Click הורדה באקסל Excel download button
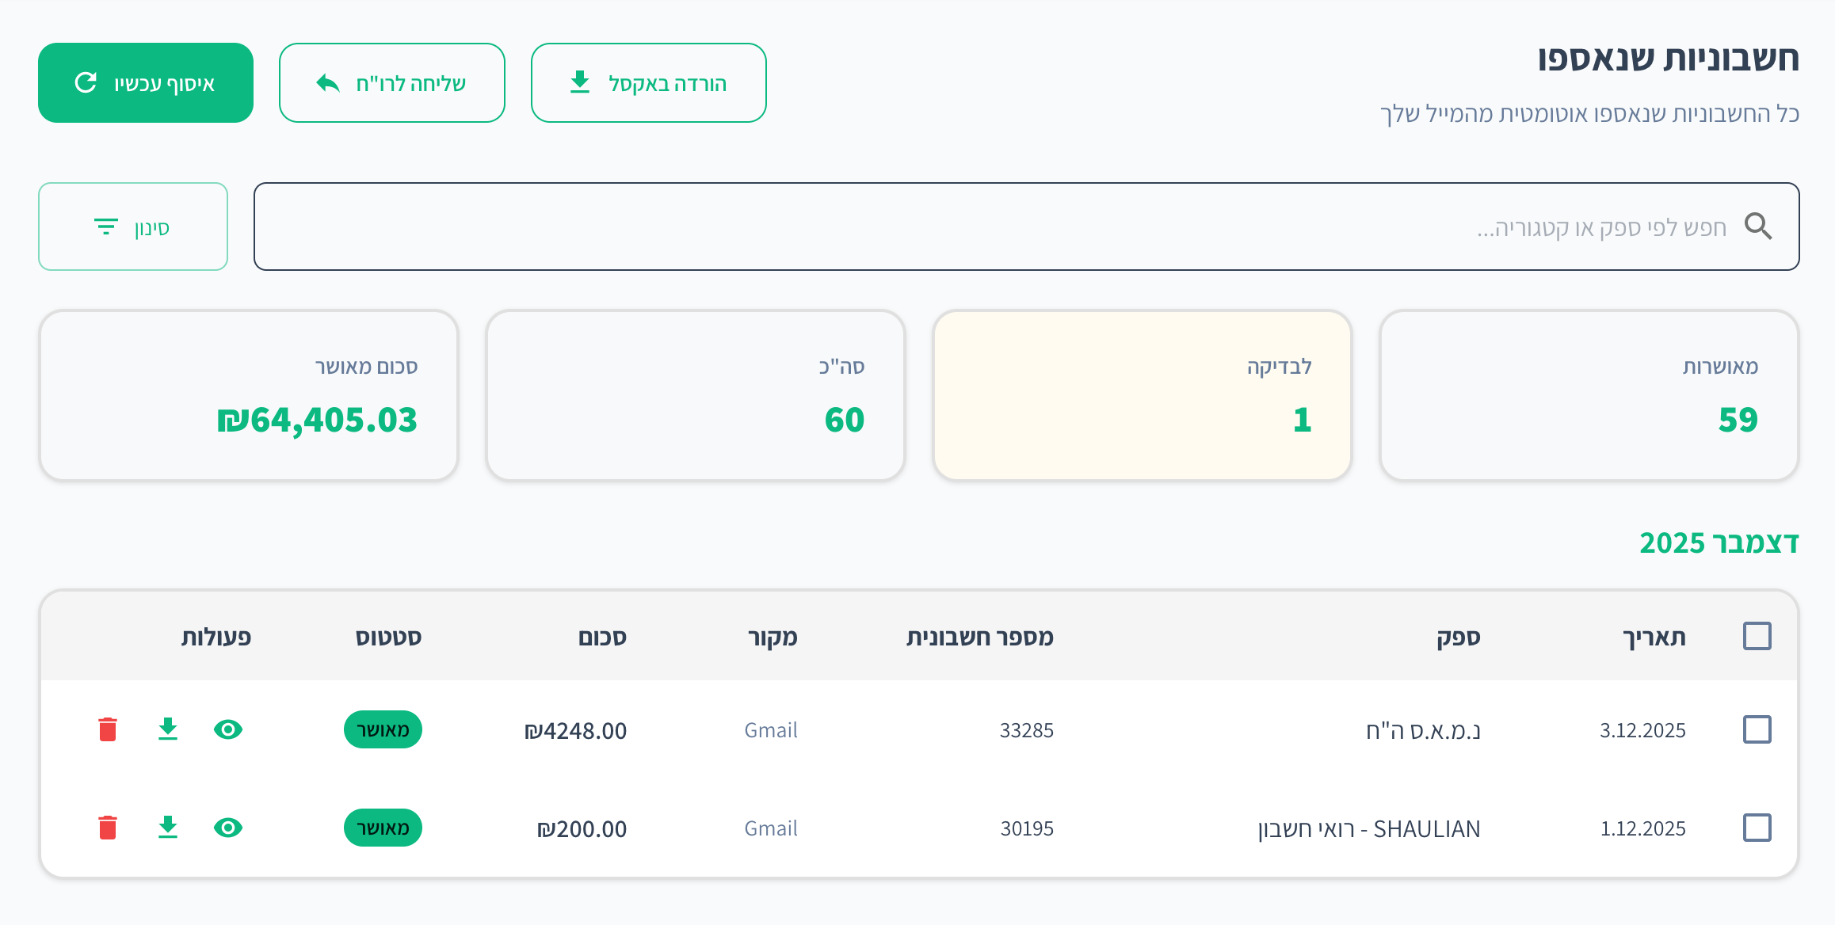 pos(649,83)
